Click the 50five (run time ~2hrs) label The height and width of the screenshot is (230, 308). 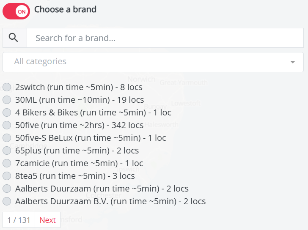click(79, 125)
